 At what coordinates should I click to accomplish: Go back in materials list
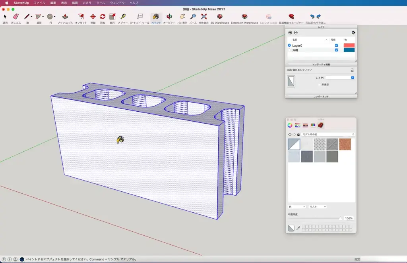tap(290, 135)
